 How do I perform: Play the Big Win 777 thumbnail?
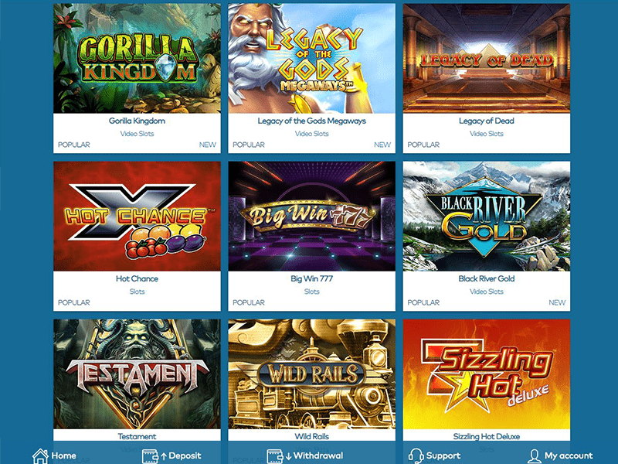tap(312, 217)
